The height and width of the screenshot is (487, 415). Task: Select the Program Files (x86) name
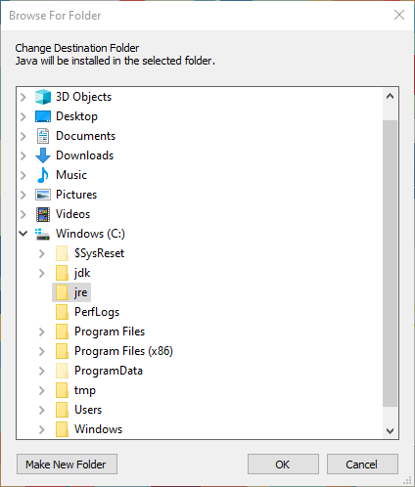(x=123, y=351)
